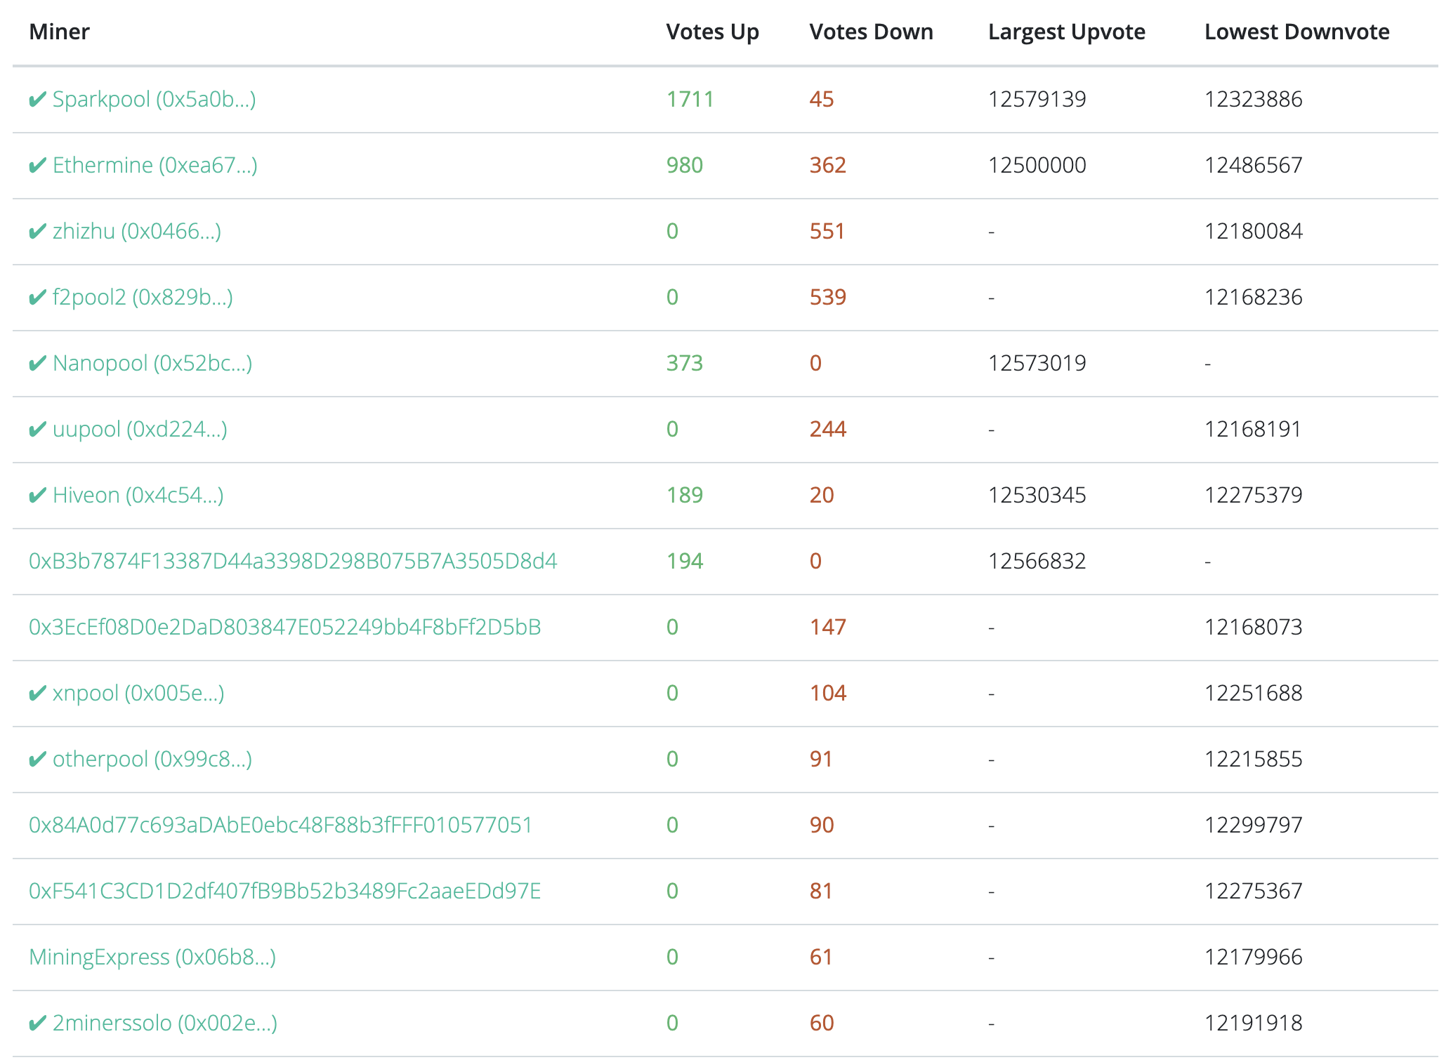Click the verified checkmark next to f2pool2

(38, 298)
